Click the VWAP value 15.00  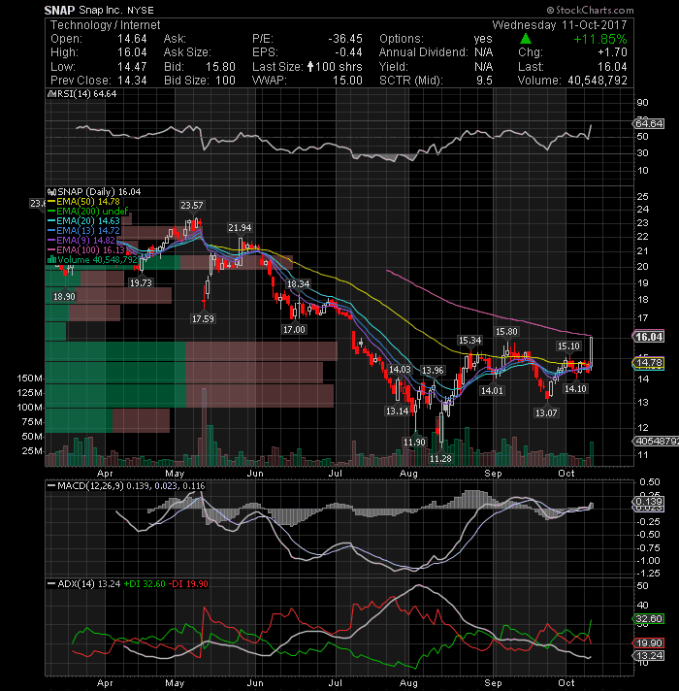click(347, 81)
